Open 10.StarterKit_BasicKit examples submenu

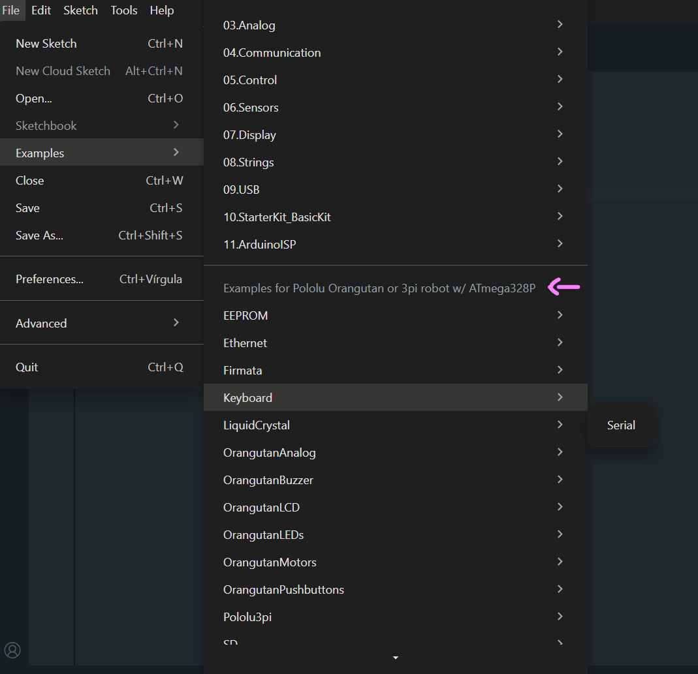395,217
